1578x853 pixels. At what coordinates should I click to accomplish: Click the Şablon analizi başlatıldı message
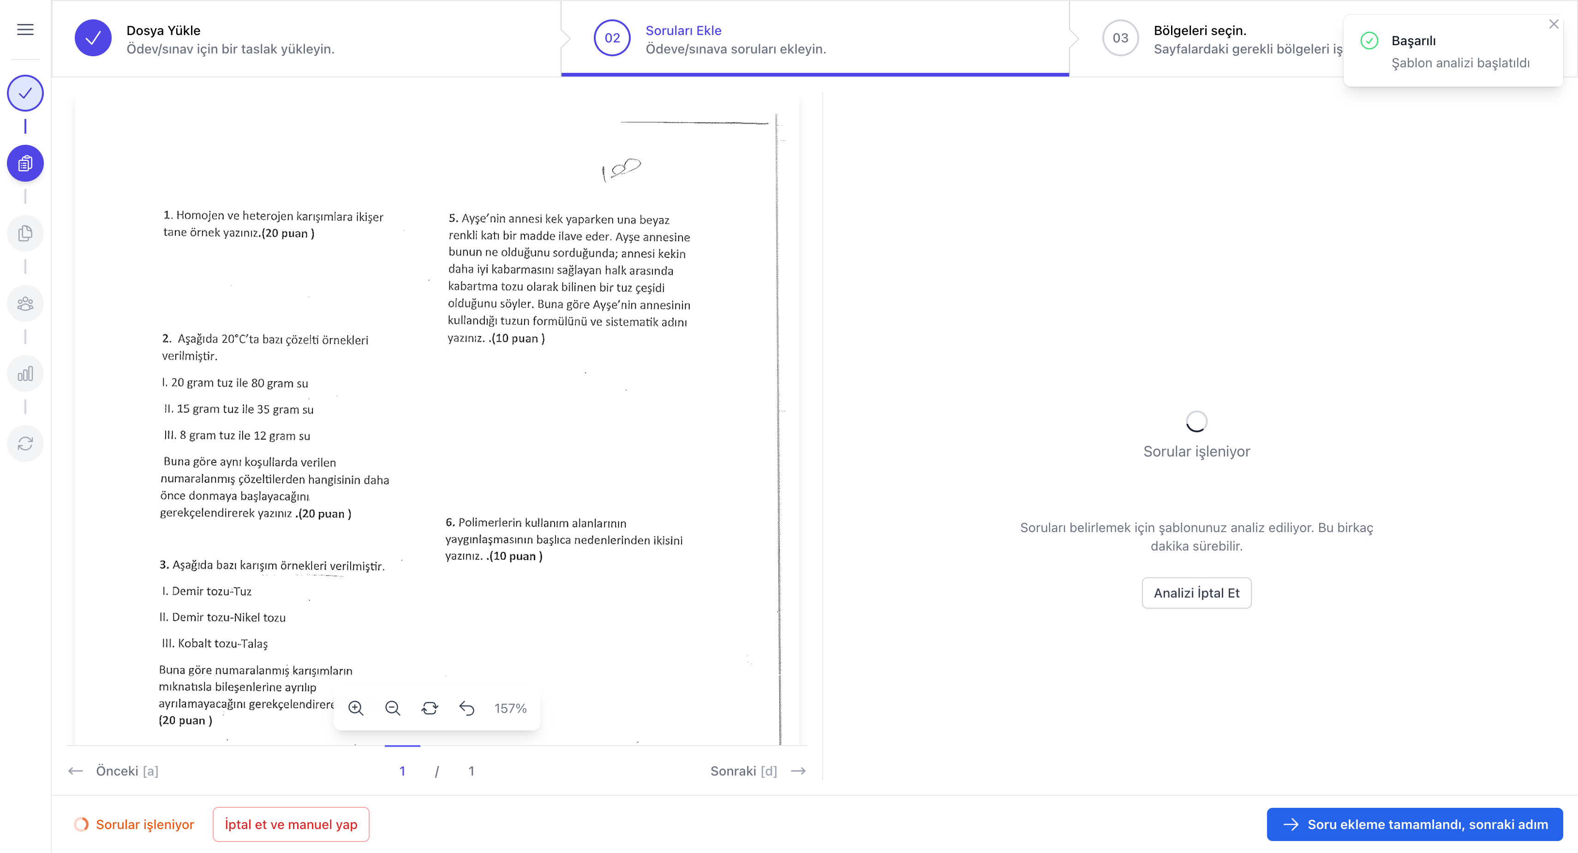[1460, 62]
